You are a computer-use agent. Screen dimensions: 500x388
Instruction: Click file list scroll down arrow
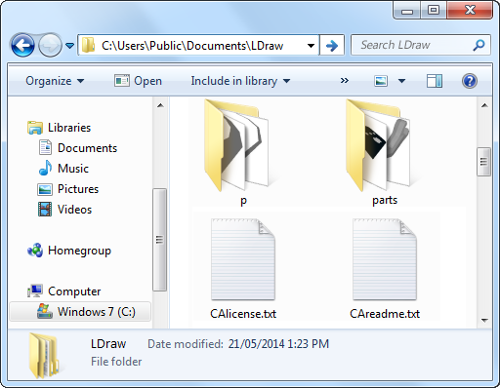coord(484,321)
